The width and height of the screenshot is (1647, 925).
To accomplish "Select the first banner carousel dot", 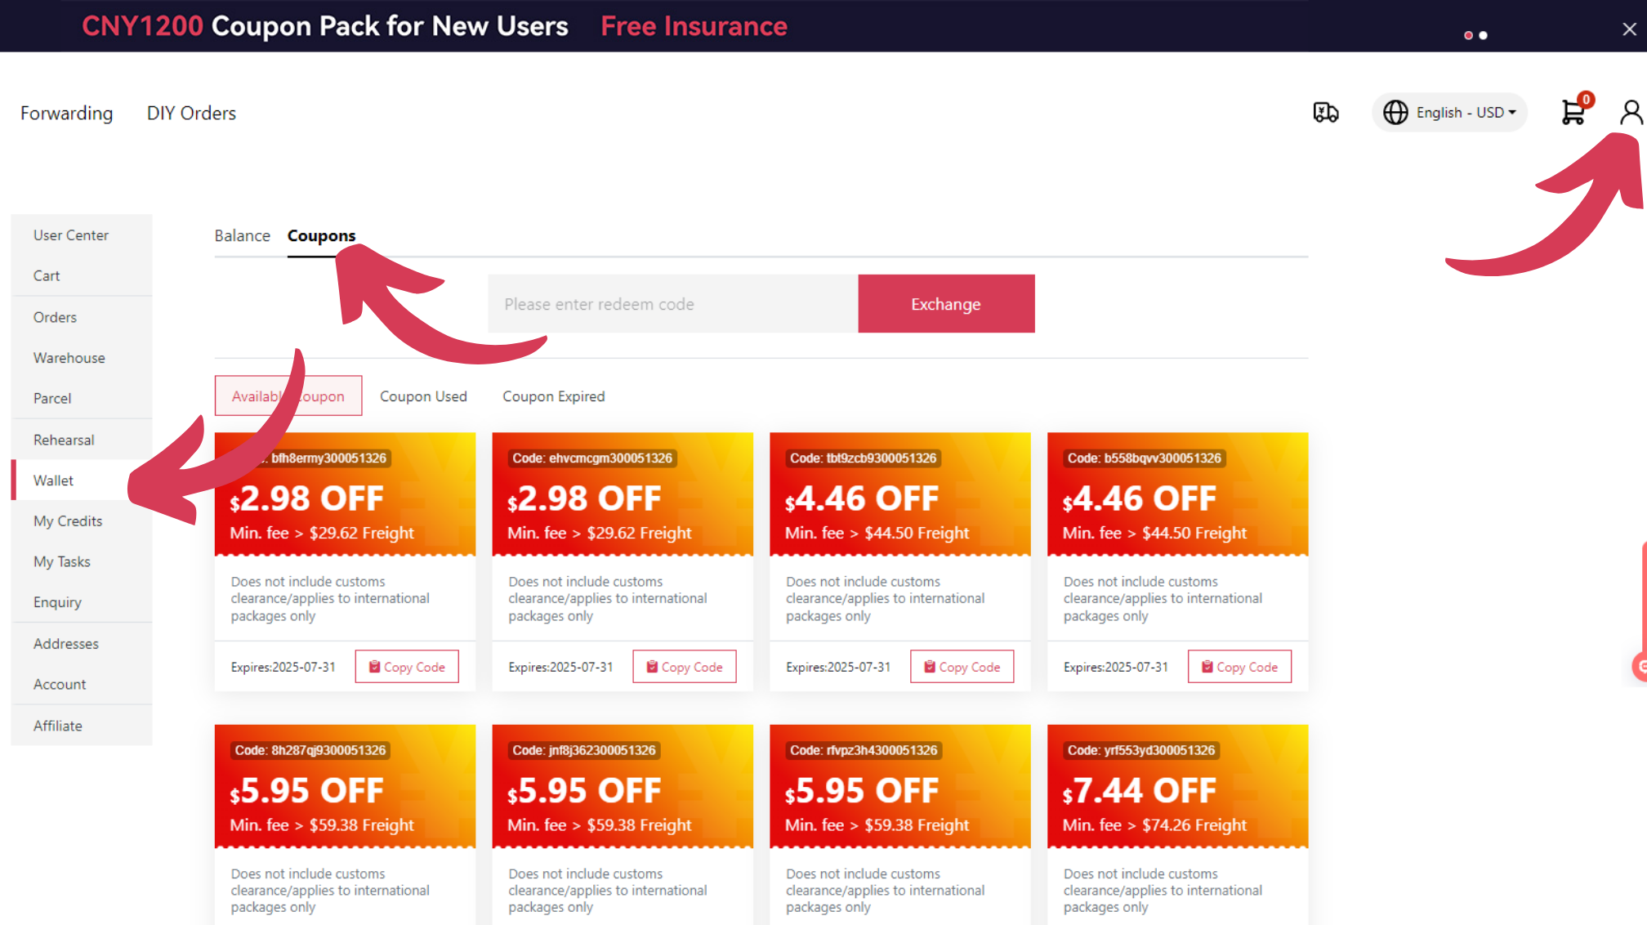I will point(1469,35).
